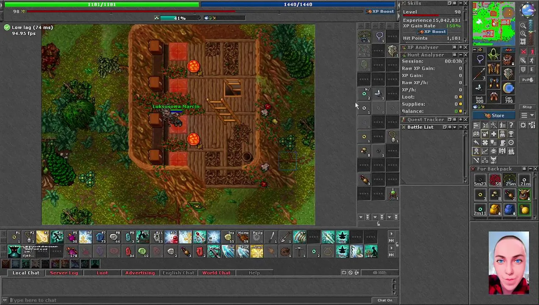The height and width of the screenshot is (305, 539).
Task: Expand the XP Analyser panel
Action: [460, 47]
